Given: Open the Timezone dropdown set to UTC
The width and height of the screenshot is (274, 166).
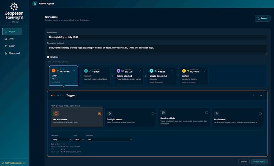Looking at the screenshot, I should click(109, 139).
